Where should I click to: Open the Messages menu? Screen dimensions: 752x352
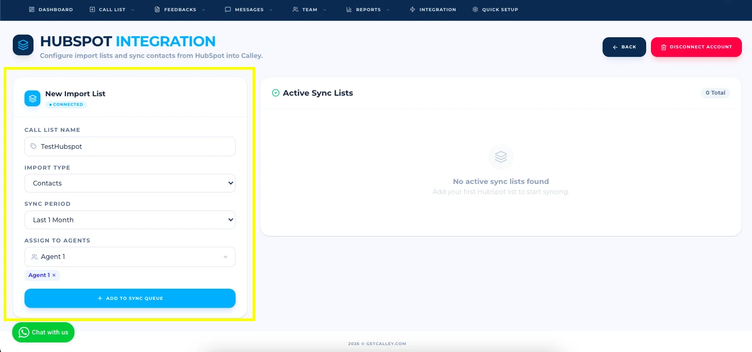[249, 10]
